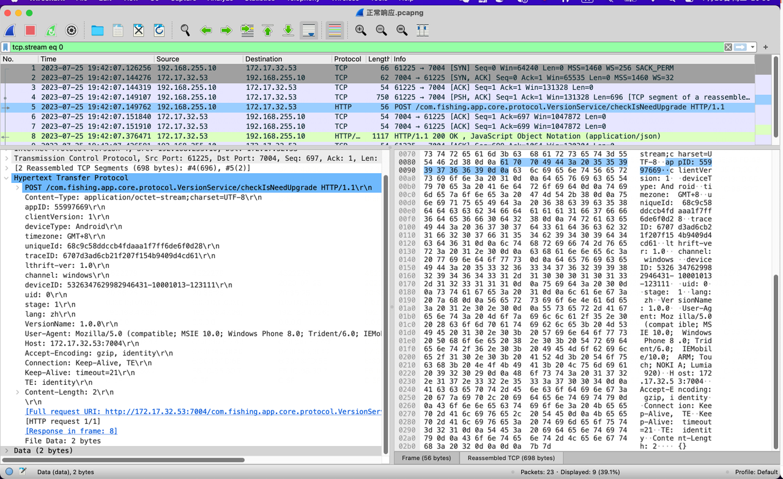The width and height of the screenshot is (783, 479).
Task: Expand the POST request line node
Action: click(x=18, y=188)
